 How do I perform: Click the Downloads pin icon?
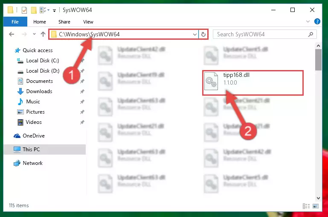[82, 91]
